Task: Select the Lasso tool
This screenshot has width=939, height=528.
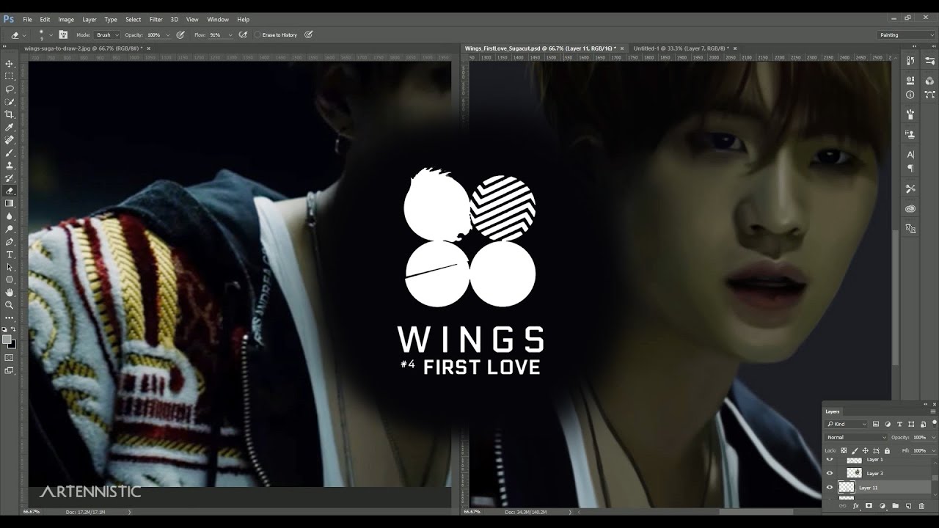Action: 10,89
